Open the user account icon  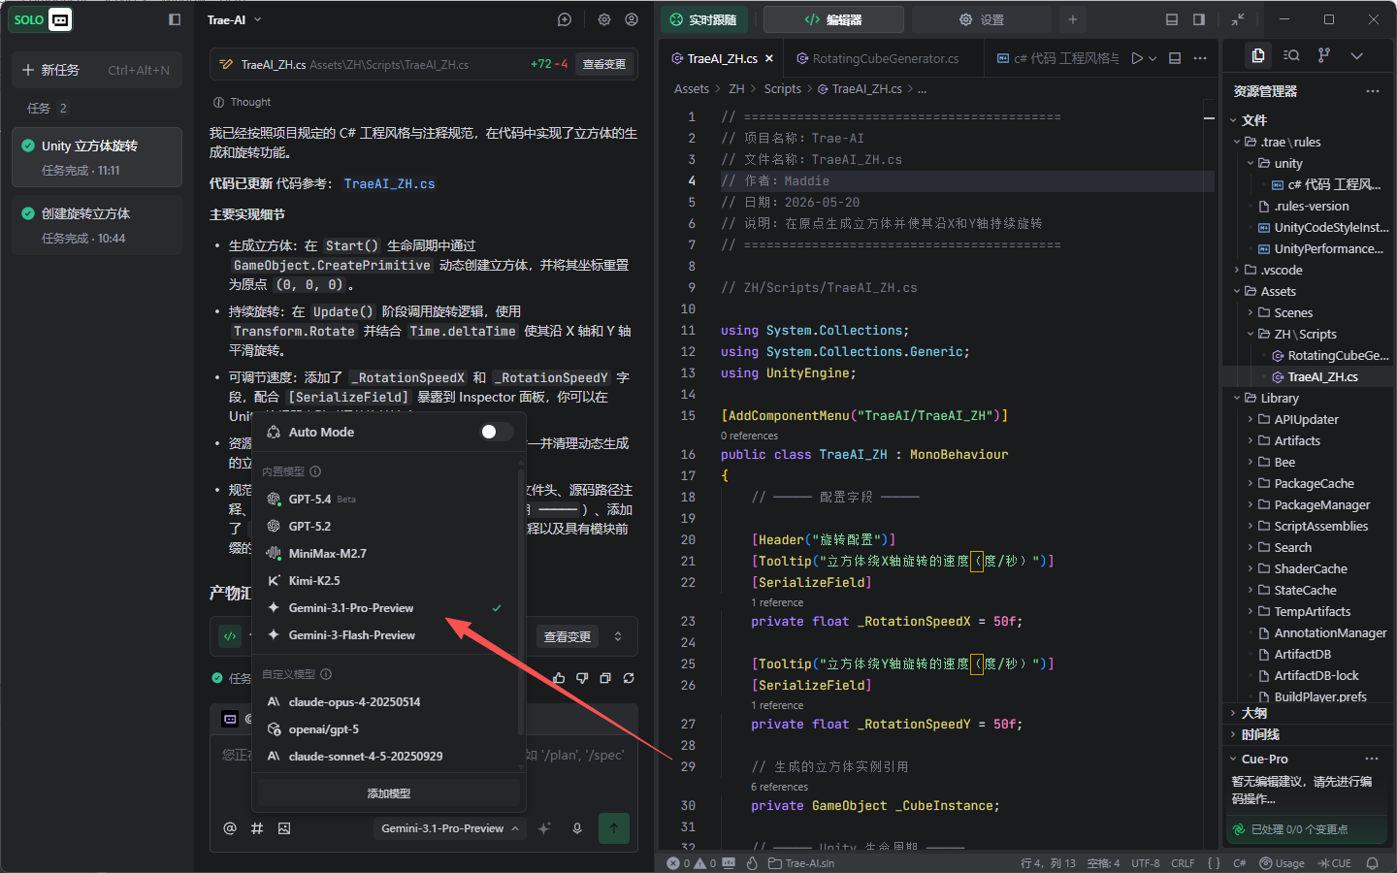pyautogui.click(x=632, y=19)
